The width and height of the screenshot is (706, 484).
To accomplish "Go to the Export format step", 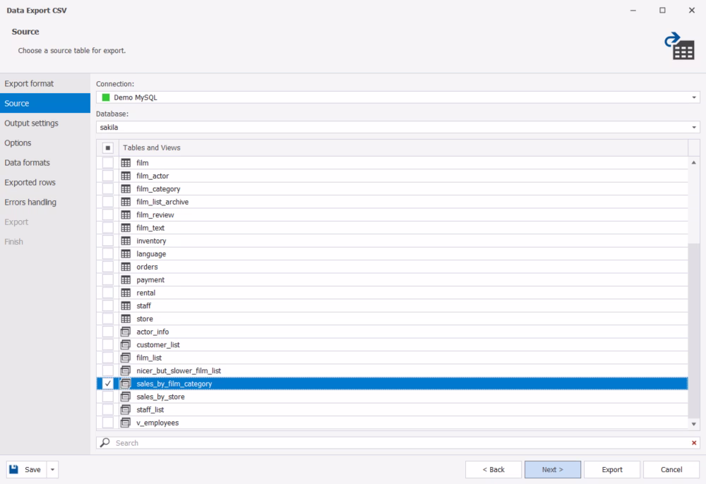I will [45, 84].
